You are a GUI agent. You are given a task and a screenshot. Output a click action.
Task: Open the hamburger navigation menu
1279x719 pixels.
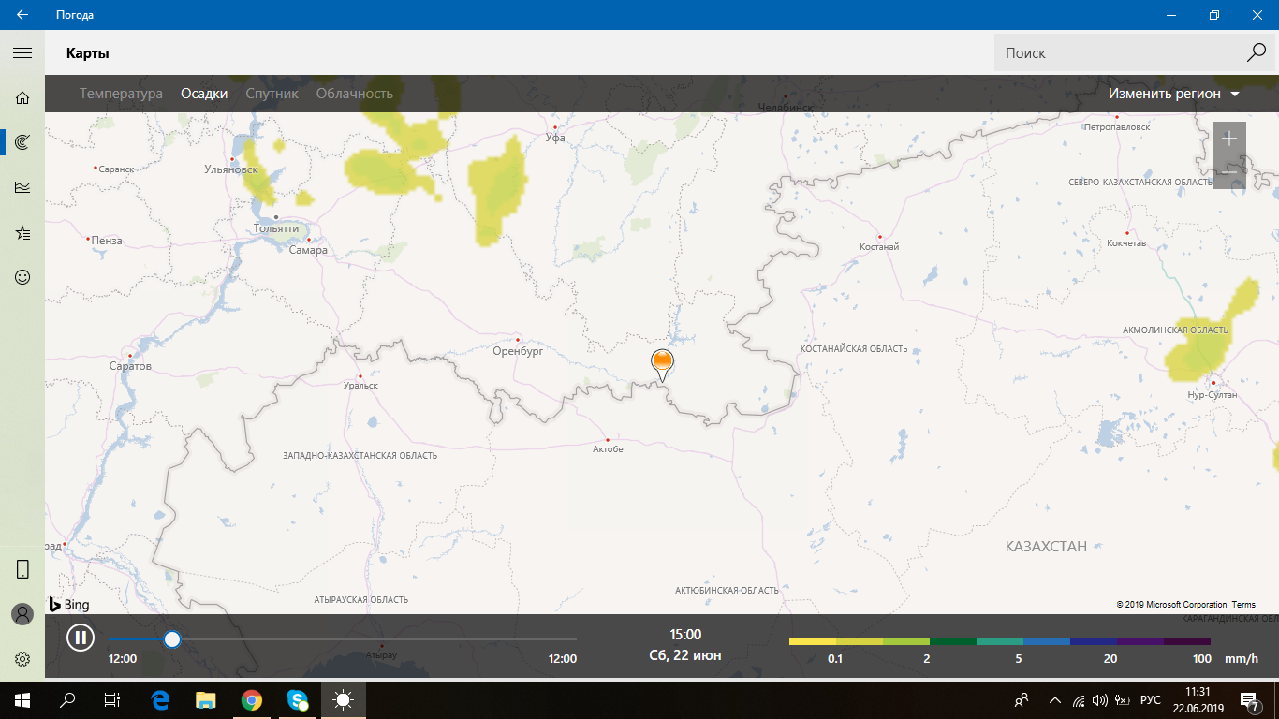pos(22,53)
